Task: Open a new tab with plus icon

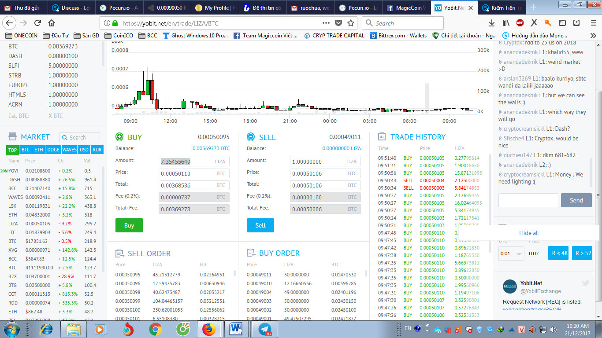Action: coord(533,7)
